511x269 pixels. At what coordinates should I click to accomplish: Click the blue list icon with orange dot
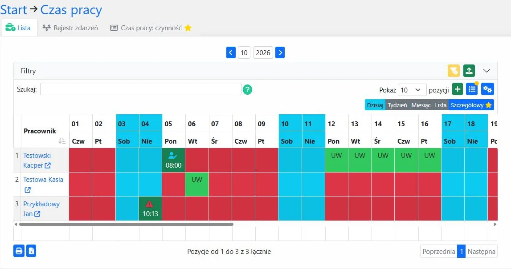pos(472,89)
